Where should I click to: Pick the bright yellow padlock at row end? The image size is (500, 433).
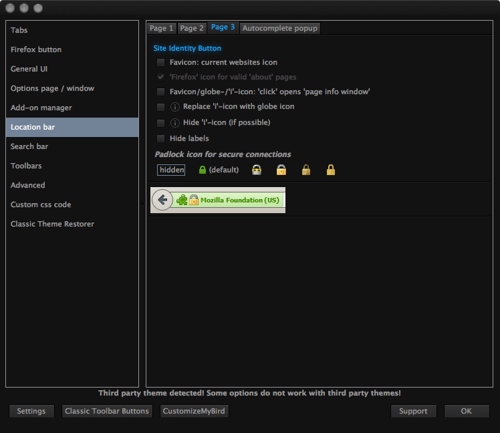(331, 170)
